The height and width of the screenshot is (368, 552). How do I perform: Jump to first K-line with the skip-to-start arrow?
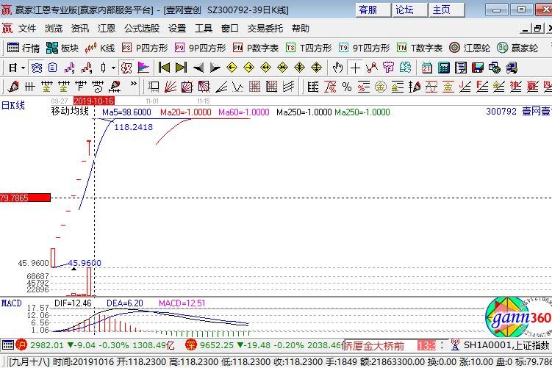coord(164,68)
